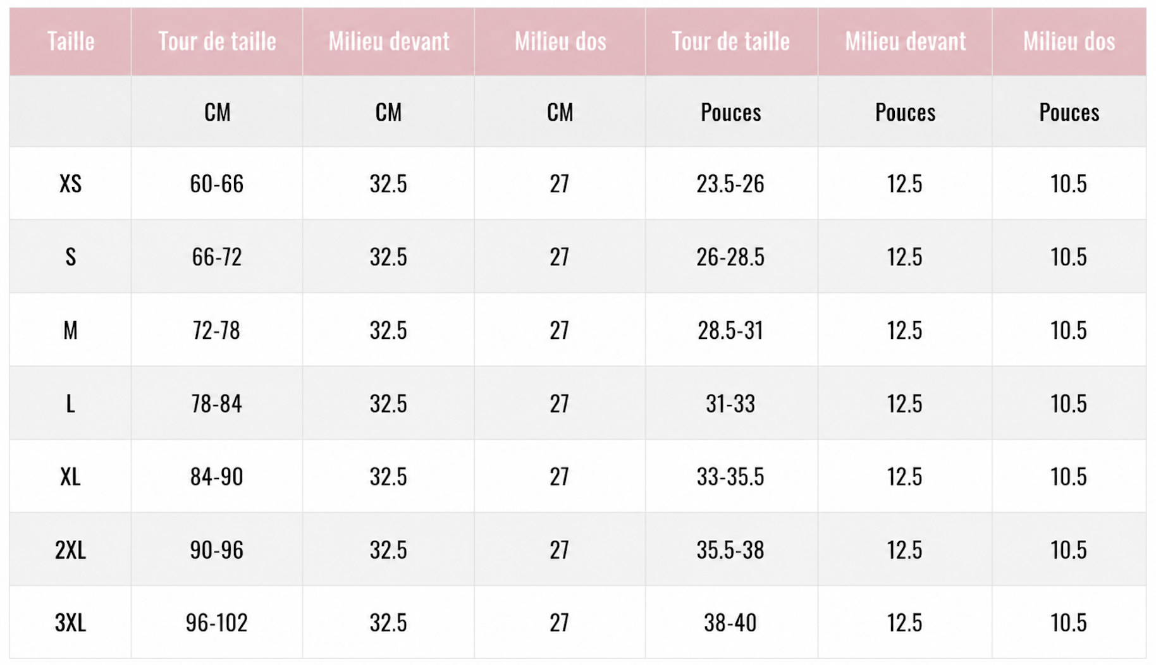
Task: Click the 38-40 inches cell
Action: [x=731, y=623]
